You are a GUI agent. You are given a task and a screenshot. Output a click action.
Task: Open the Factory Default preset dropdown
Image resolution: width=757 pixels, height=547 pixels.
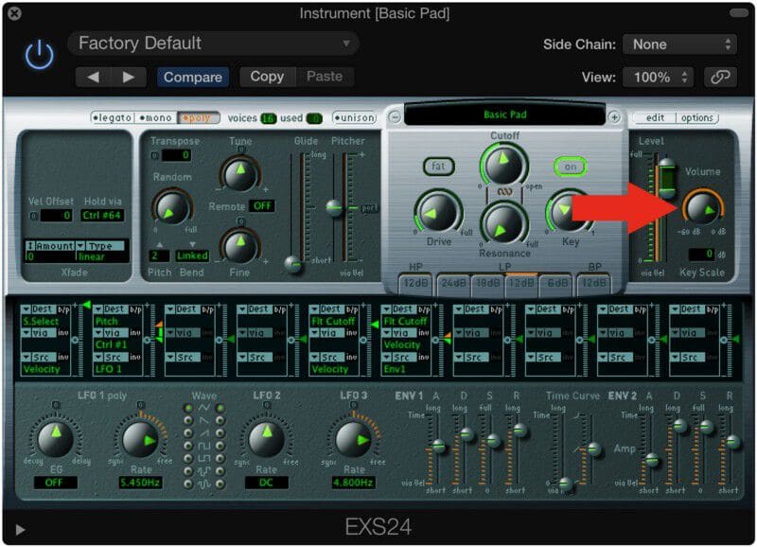pos(214,44)
